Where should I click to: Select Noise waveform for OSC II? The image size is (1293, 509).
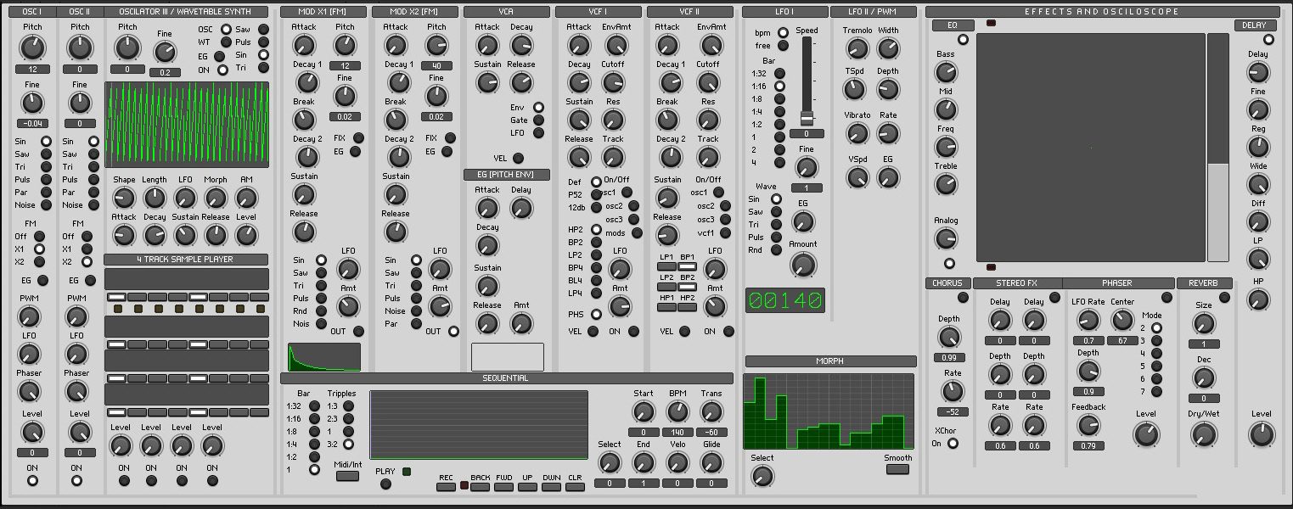tap(93, 205)
